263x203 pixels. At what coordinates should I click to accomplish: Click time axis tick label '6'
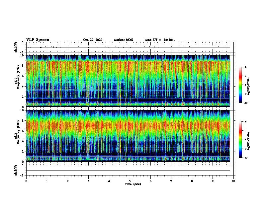(x=150, y=181)
